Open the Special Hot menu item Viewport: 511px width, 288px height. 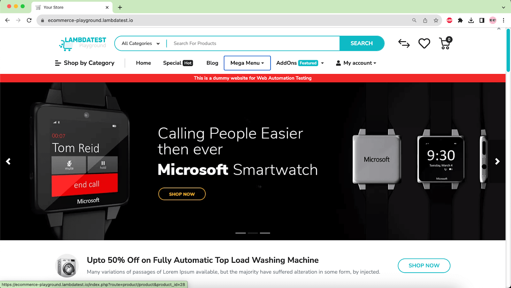(x=178, y=63)
